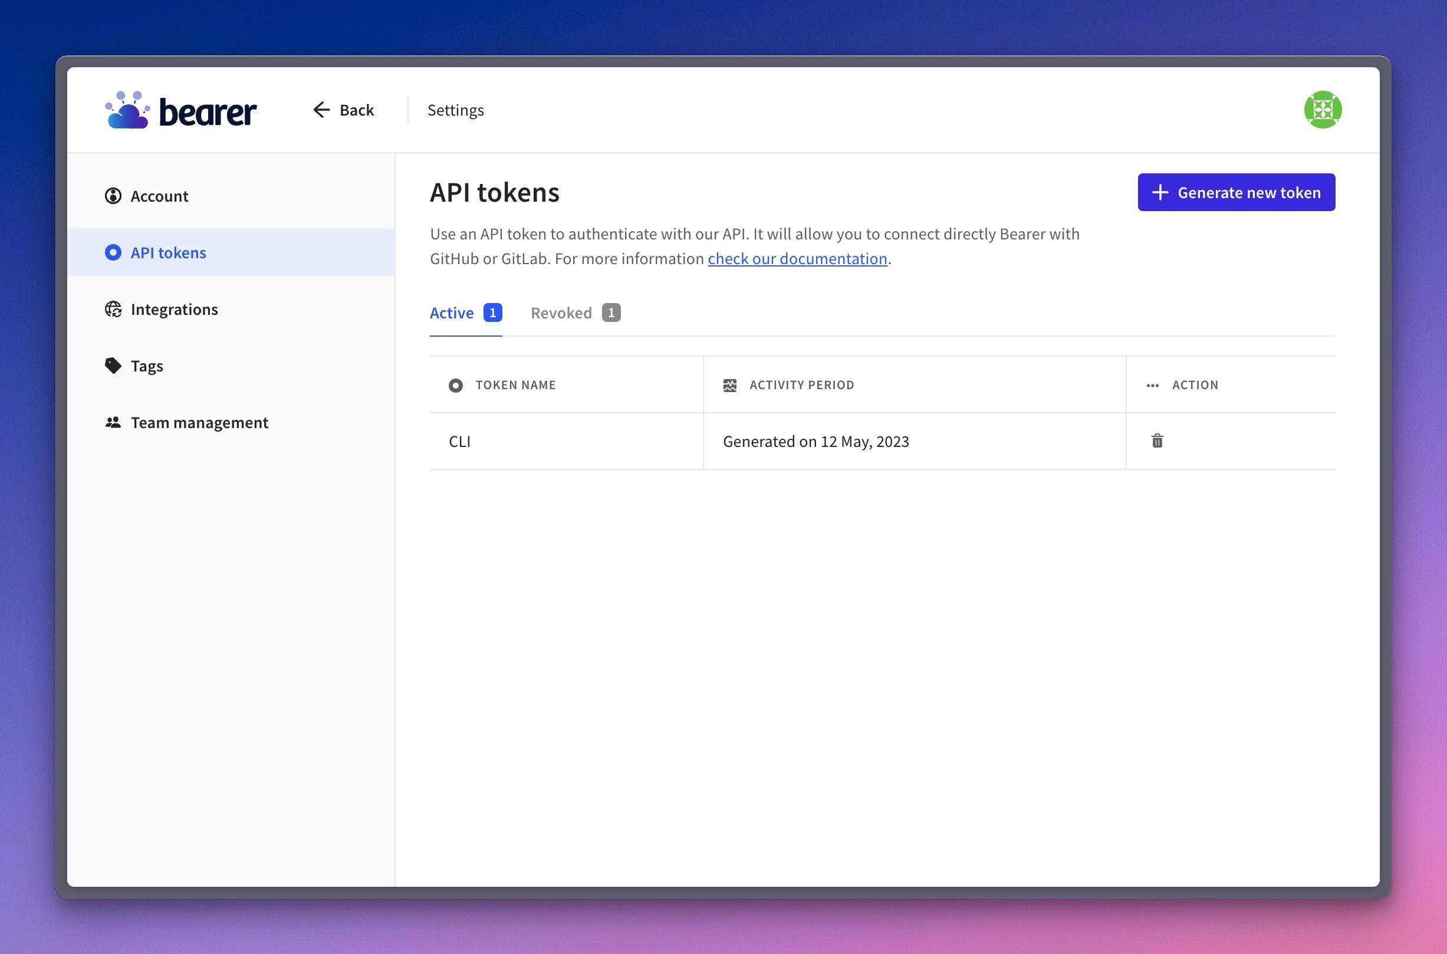Click the ACTIVITY PERIOD column header
Image resolution: width=1447 pixels, height=954 pixels.
[x=915, y=384]
